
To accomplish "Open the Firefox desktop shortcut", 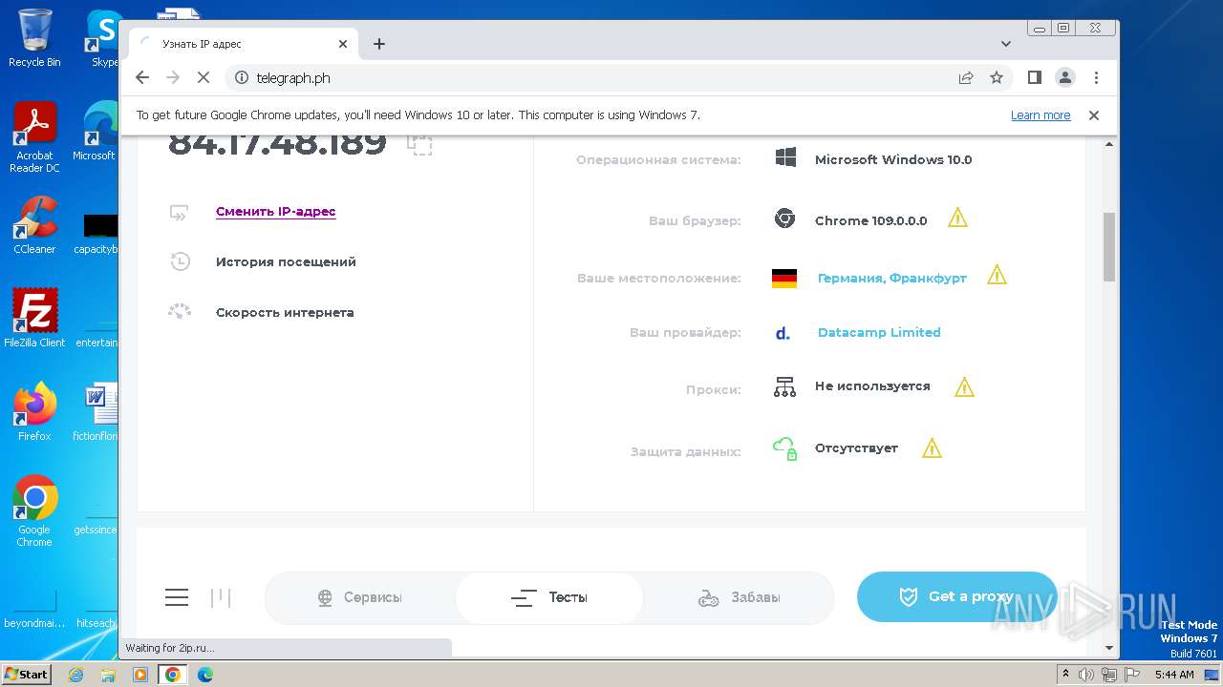I will pos(34,411).
